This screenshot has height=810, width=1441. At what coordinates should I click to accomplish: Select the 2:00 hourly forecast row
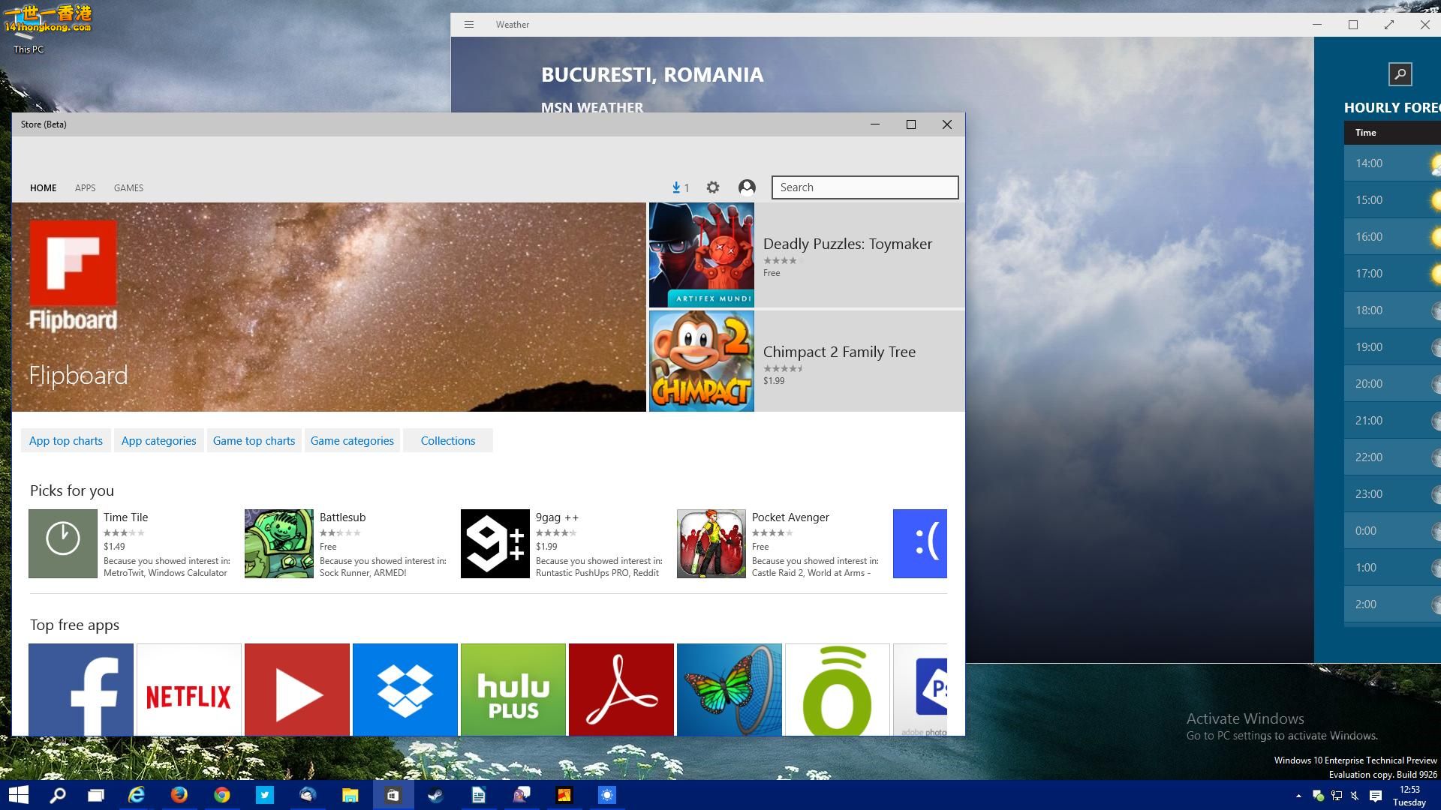(x=1392, y=604)
